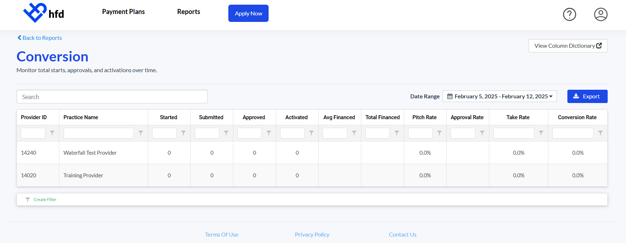Open the Date Range picker dropdown
This screenshot has height=243, width=626.
[x=500, y=96]
